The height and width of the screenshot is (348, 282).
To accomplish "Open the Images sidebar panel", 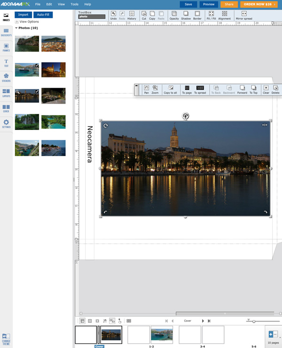I will coord(6,17).
